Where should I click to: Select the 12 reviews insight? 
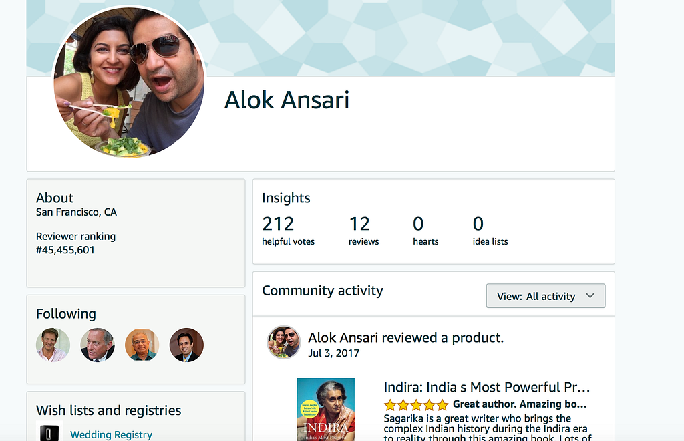click(x=363, y=230)
